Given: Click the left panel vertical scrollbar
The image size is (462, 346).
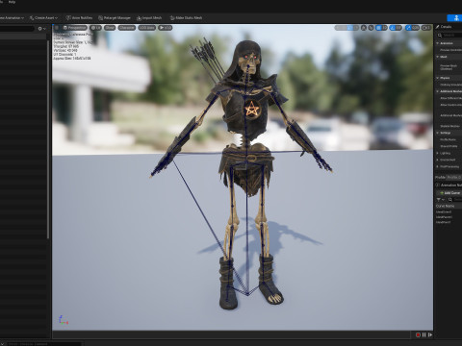Looking at the screenshot, I should click(48, 139).
